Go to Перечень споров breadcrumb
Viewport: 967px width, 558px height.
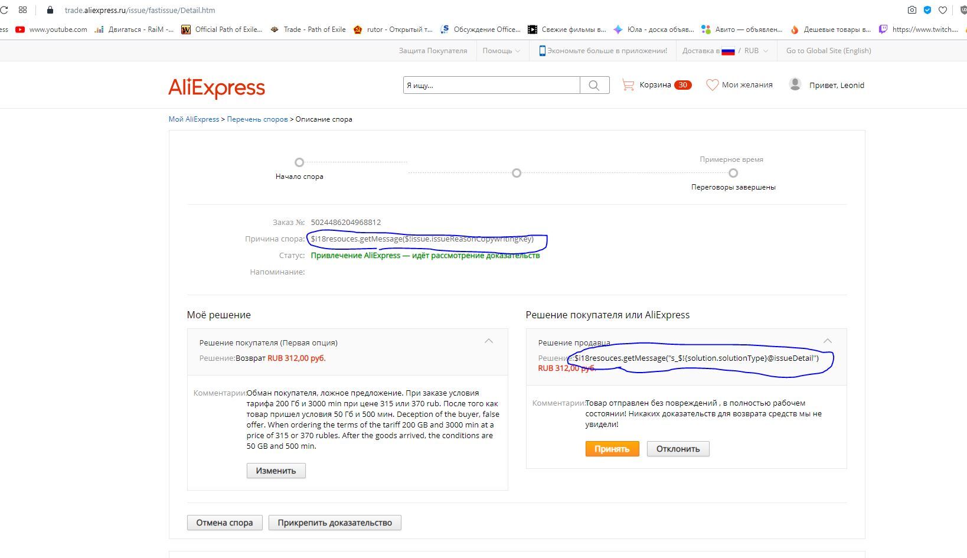coord(257,119)
